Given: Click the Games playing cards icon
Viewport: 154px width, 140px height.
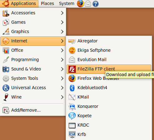Looking at the screenshot, I should pyautogui.click(x=6, y=22).
